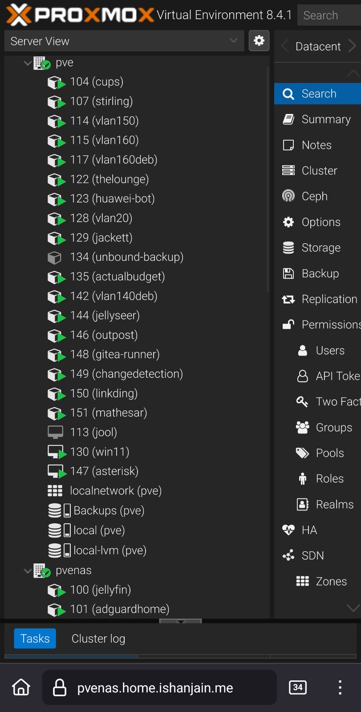Open Storage via its database icon

[x=288, y=247]
